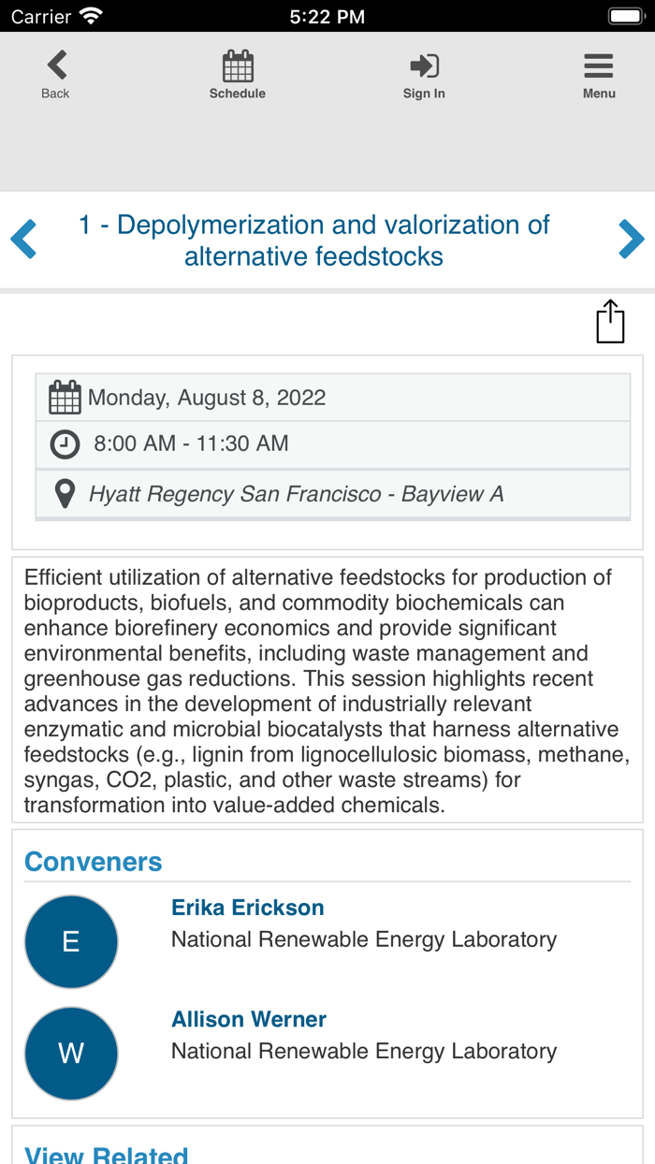The image size is (655, 1164).
Task: Tap the Monday, August 8, 2022 date row
Action: tap(207, 398)
